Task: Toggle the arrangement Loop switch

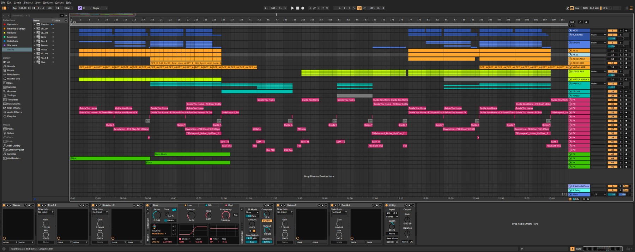Action: coord(359,8)
